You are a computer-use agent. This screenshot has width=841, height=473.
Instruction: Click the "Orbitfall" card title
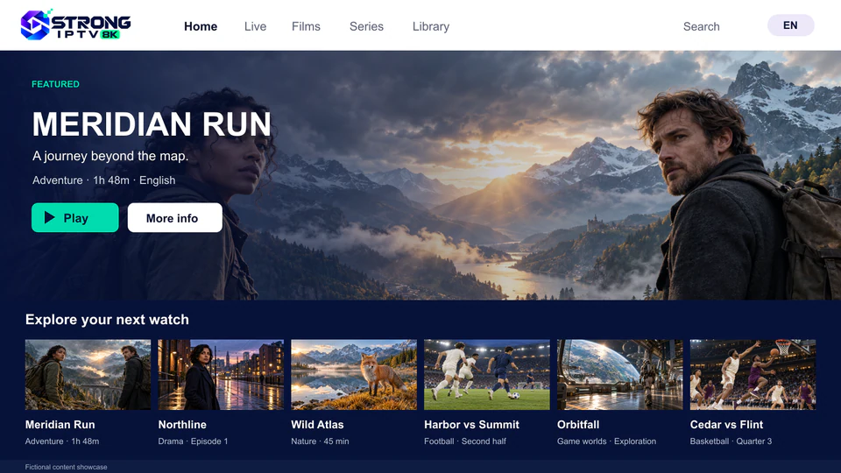(x=578, y=424)
